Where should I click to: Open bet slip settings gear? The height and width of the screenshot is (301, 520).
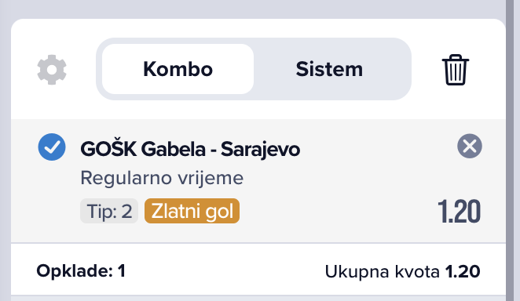click(52, 70)
